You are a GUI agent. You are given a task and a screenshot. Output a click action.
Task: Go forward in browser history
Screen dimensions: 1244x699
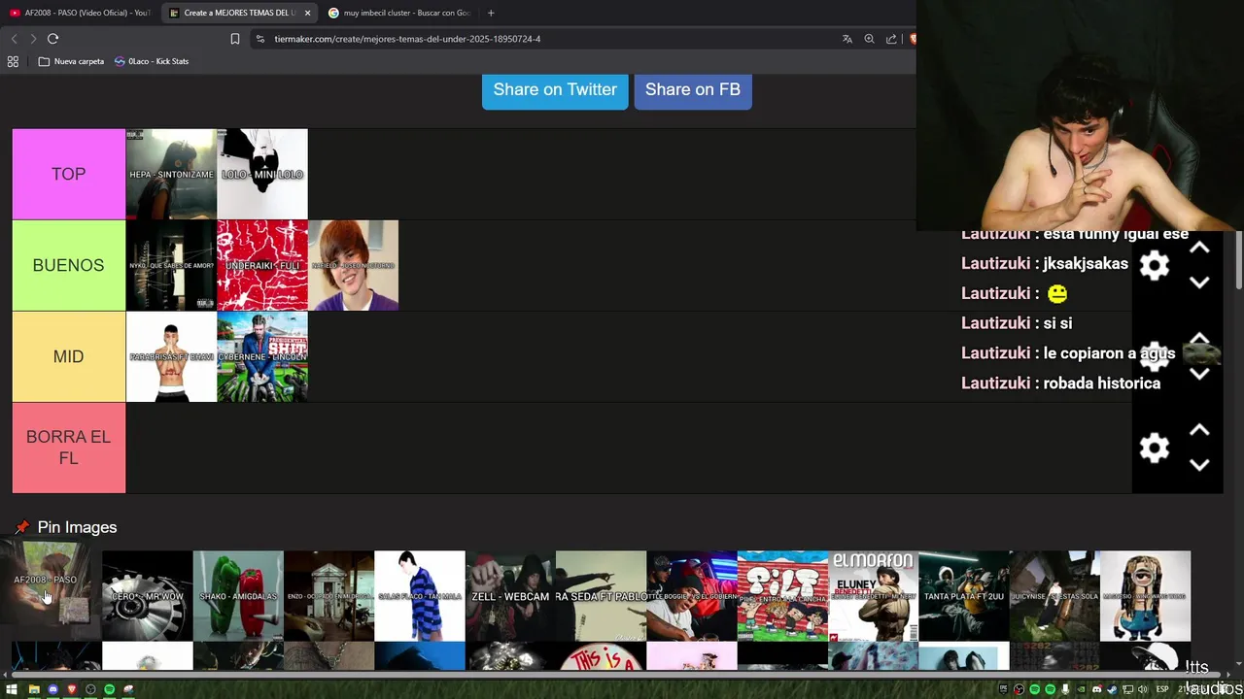pos(33,39)
